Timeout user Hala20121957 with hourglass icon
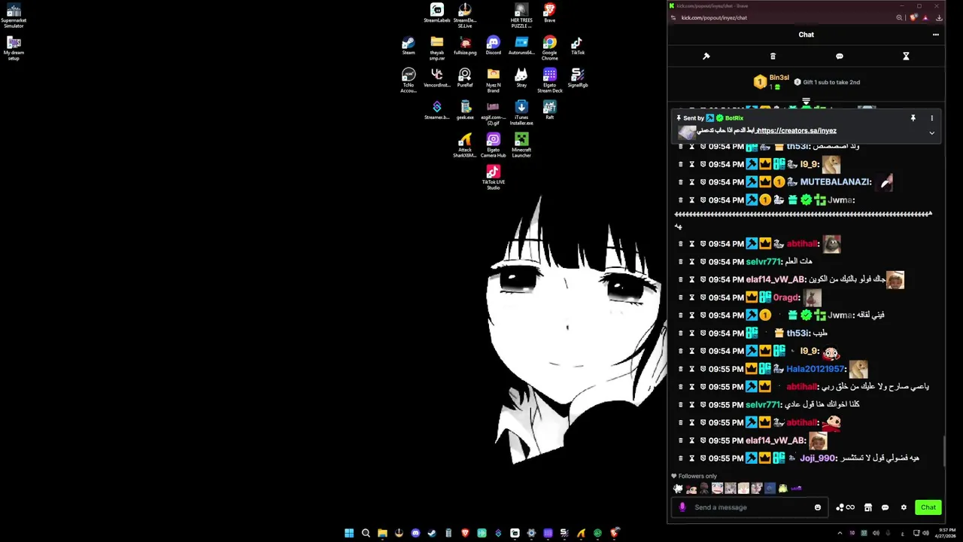Viewport: 963px width, 542px height. pyautogui.click(x=692, y=369)
